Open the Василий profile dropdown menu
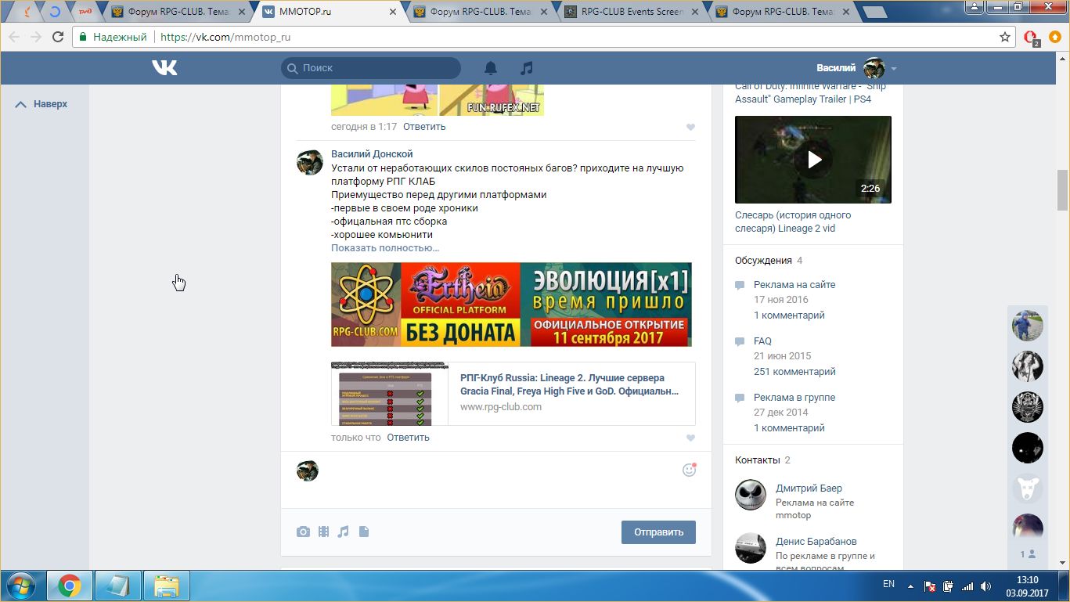 tap(856, 68)
